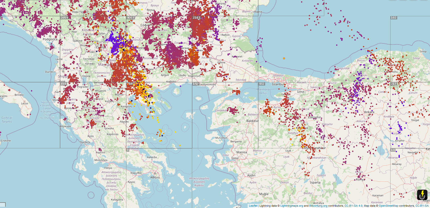Click the grid tile label 2107
Image resolution: width=430 pixels, height=208 pixels.
(x=196, y=18)
